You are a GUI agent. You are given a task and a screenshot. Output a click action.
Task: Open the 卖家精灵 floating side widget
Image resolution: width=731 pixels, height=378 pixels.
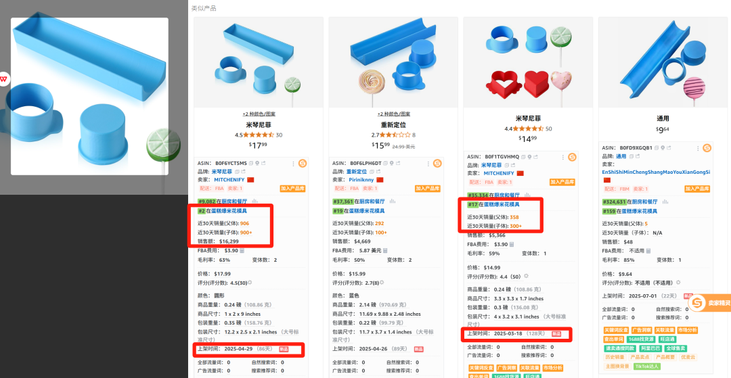[x=709, y=303]
